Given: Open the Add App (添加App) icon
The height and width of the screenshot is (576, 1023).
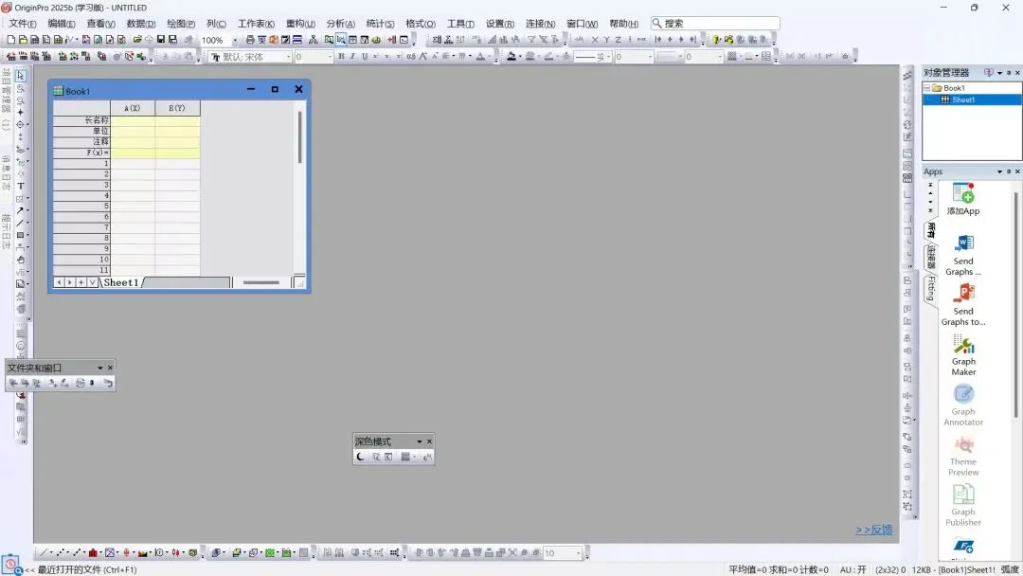Looking at the screenshot, I should [x=963, y=199].
